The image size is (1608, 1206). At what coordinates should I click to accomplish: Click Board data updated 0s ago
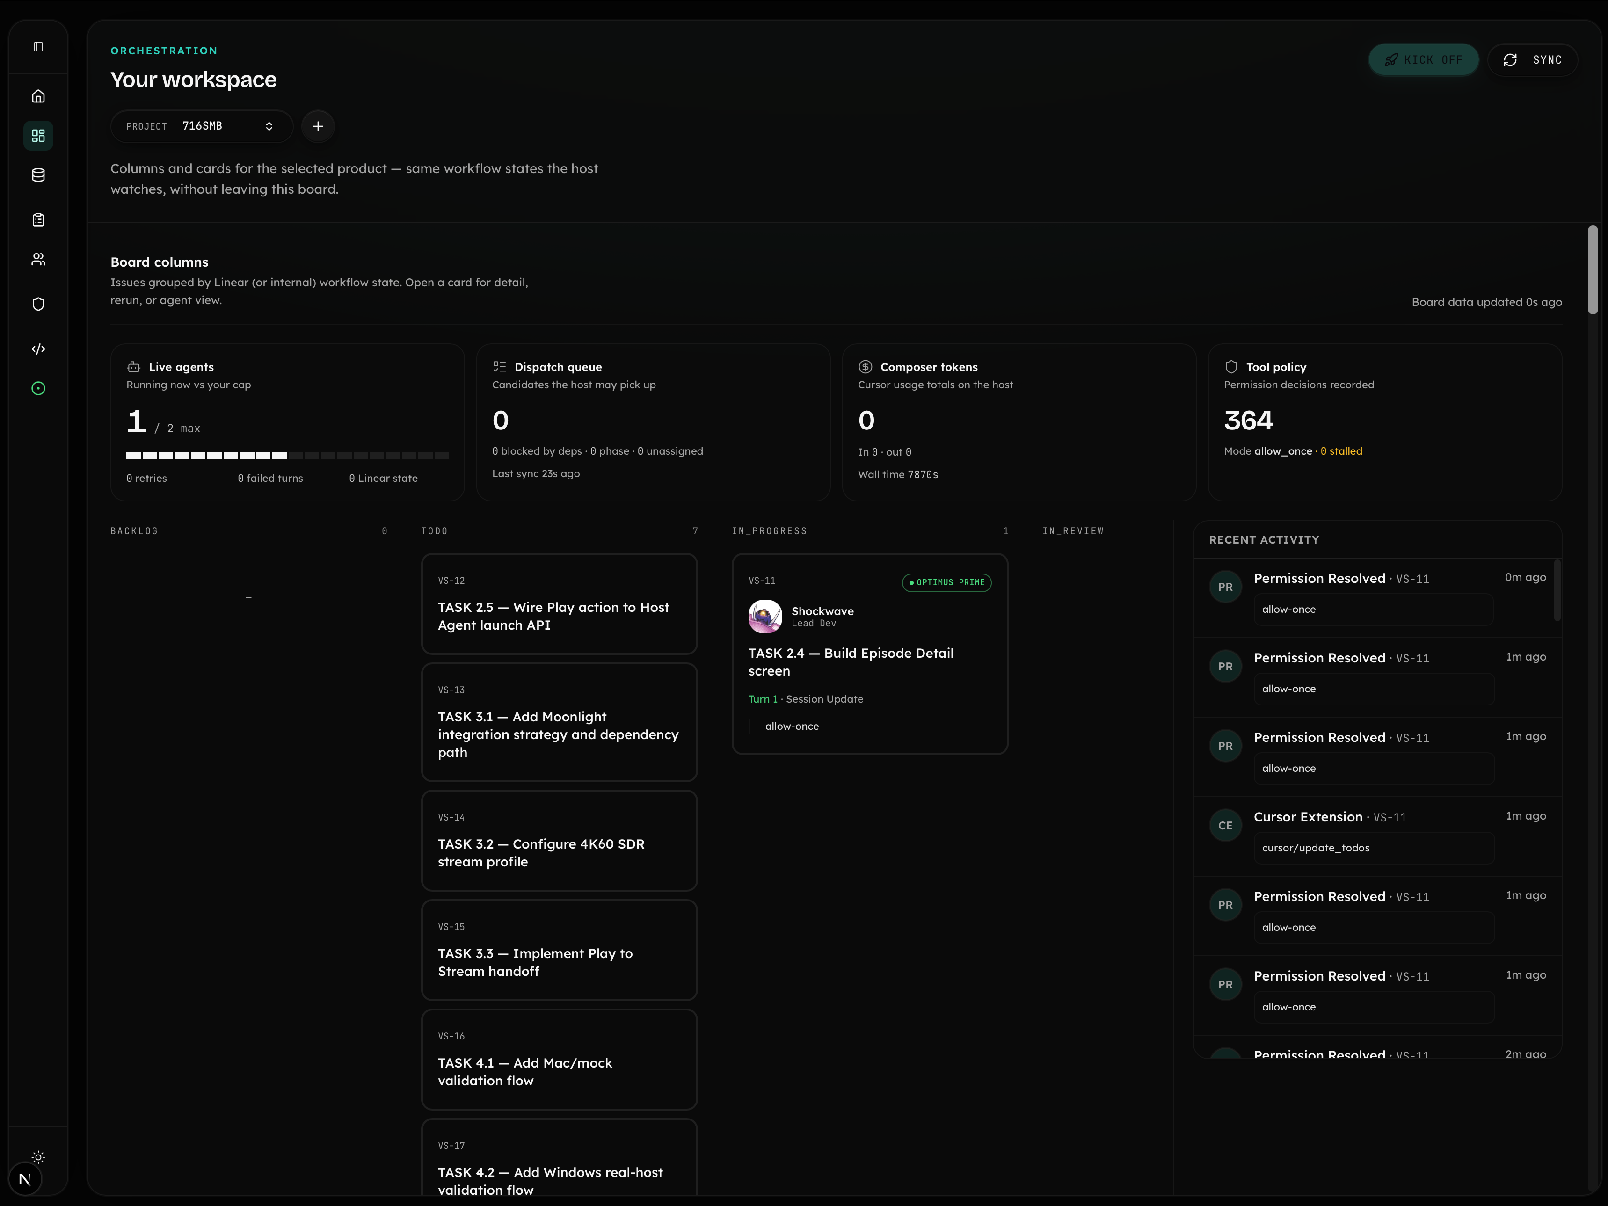[x=1487, y=302]
